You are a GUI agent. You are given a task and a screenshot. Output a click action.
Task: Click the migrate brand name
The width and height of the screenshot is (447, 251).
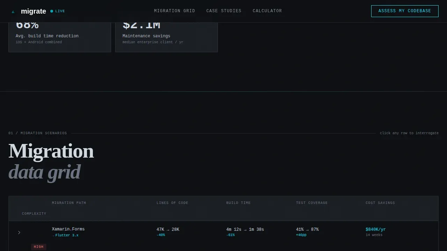coord(34,11)
